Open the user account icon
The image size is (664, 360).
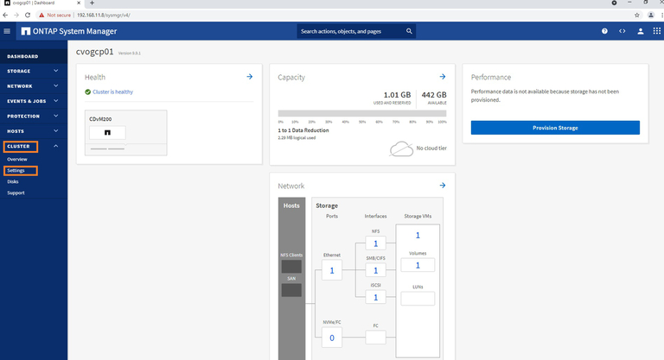pyautogui.click(x=641, y=32)
